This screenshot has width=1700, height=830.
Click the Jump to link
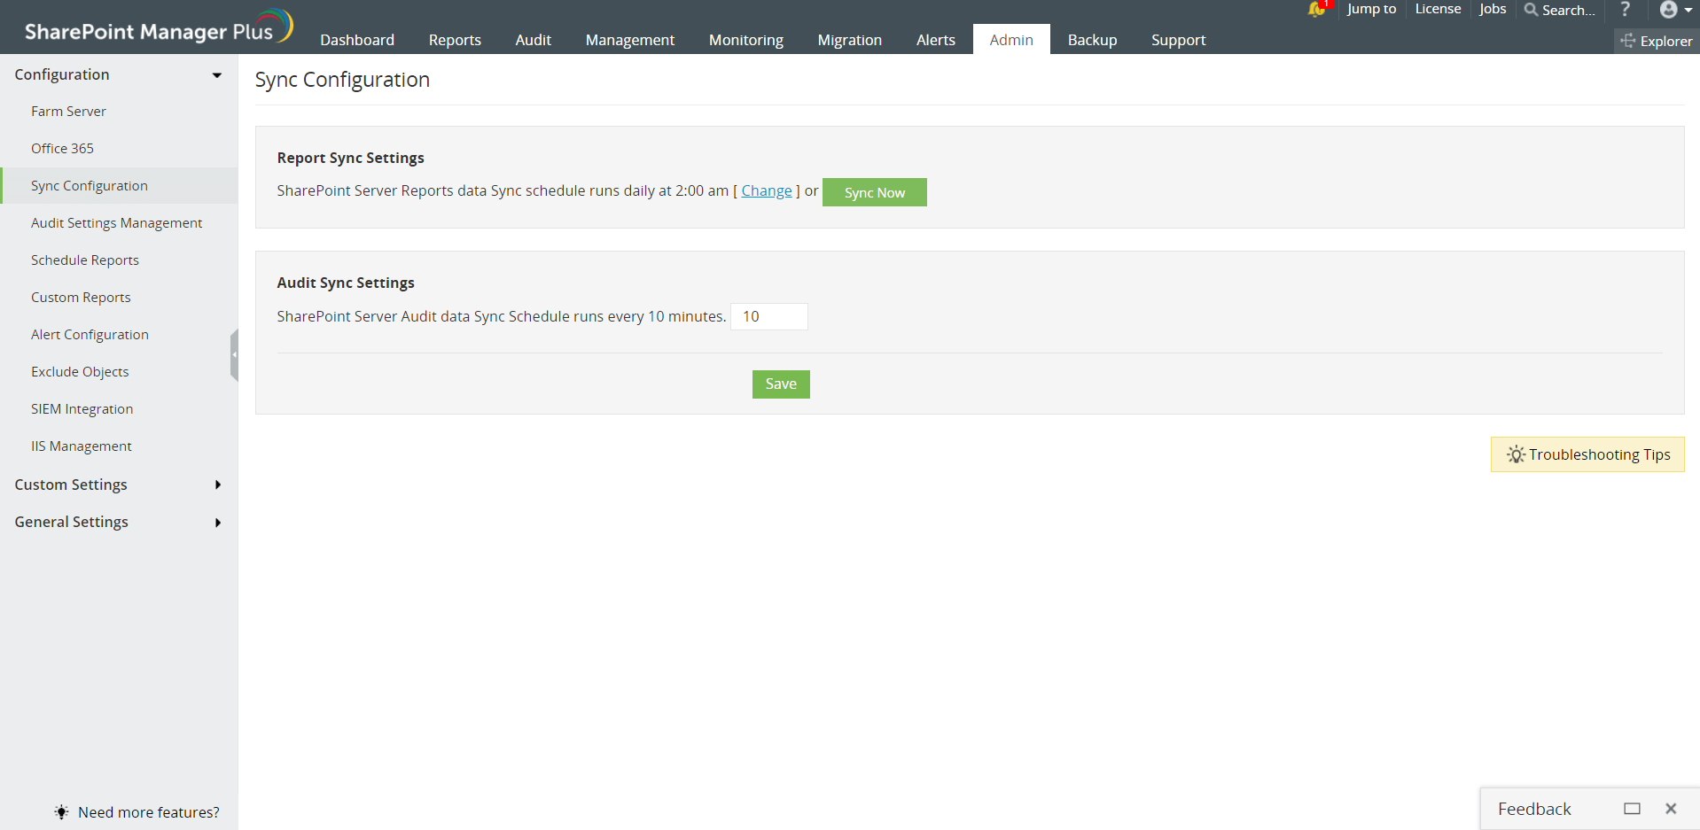1371,9
